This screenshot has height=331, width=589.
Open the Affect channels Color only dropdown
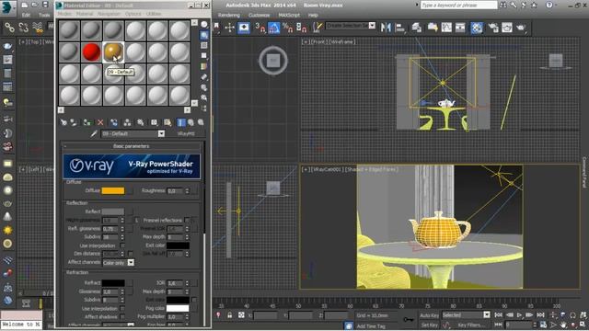131,263
